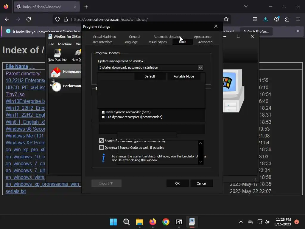The image size is (305, 229).
Task: Switch to the Language tab
Action: point(130,42)
